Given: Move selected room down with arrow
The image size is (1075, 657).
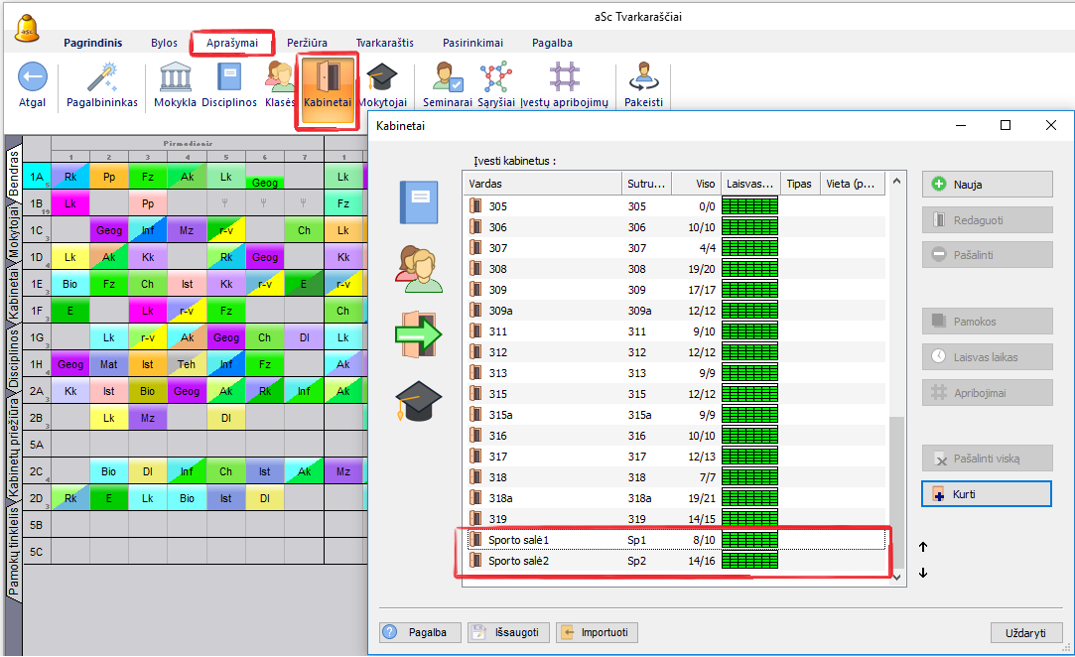Looking at the screenshot, I should [x=923, y=573].
